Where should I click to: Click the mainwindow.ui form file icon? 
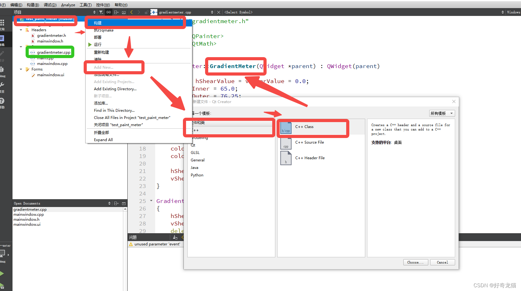(33, 75)
